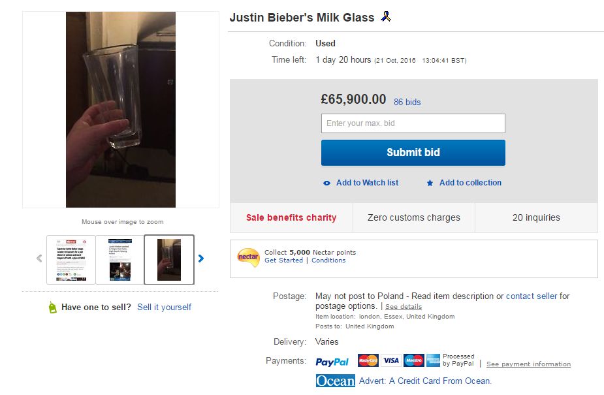The width and height of the screenshot is (604, 395).
Task: Click the American Express card icon
Action: click(433, 360)
